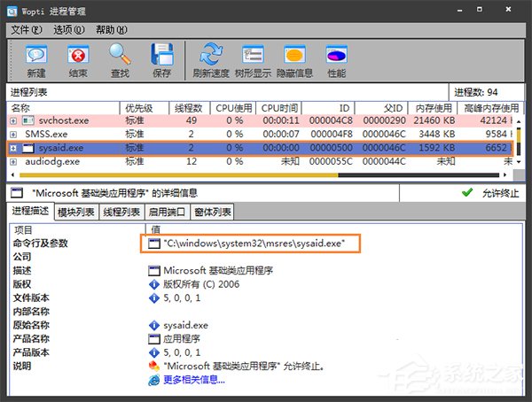The width and height of the screenshot is (532, 402).
Task: Click the ID value 00000500
Action: tap(331, 148)
